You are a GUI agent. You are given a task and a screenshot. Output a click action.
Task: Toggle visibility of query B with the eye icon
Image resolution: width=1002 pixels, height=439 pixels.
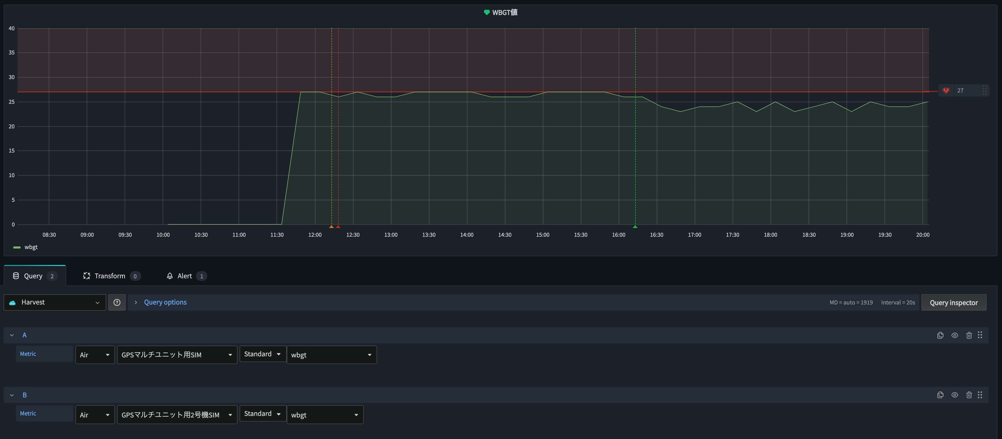[955, 395]
